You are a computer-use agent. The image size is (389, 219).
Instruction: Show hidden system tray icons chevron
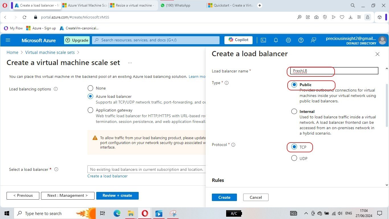306,213
